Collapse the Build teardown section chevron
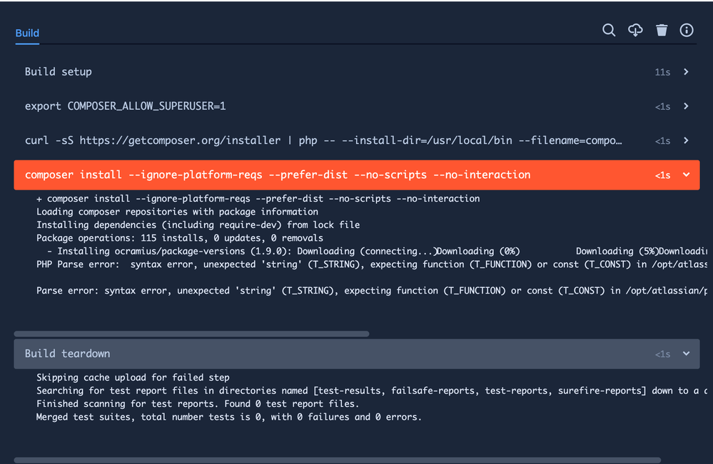The height and width of the screenshot is (464, 713). click(686, 354)
